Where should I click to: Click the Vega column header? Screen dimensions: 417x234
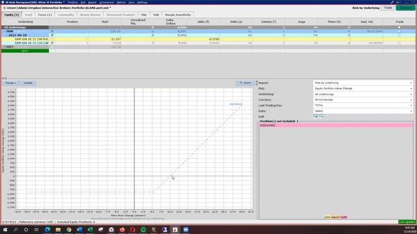301,21
